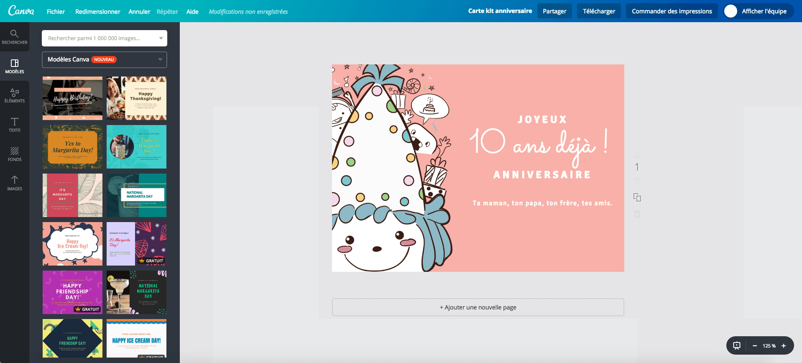Add a new page button
The width and height of the screenshot is (802, 363).
[x=478, y=307]
